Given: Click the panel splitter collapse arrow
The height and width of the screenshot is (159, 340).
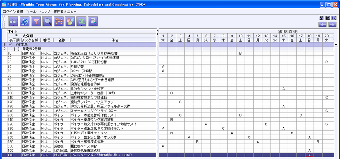Looking at the screenshot, I should [x=157, y=31].
